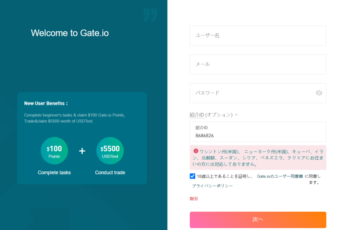346x230 pixels.
Task: Open the Gate.ioのユーザー同意書 link
Action: click(280, 176)
